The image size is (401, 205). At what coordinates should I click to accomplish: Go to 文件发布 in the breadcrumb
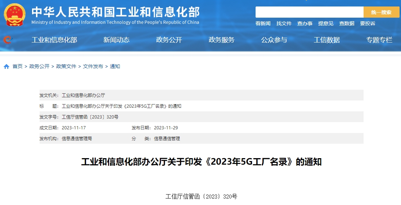click(93, 66)
